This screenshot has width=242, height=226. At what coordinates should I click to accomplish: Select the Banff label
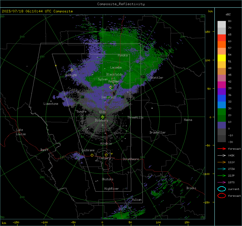coord(44,150)
